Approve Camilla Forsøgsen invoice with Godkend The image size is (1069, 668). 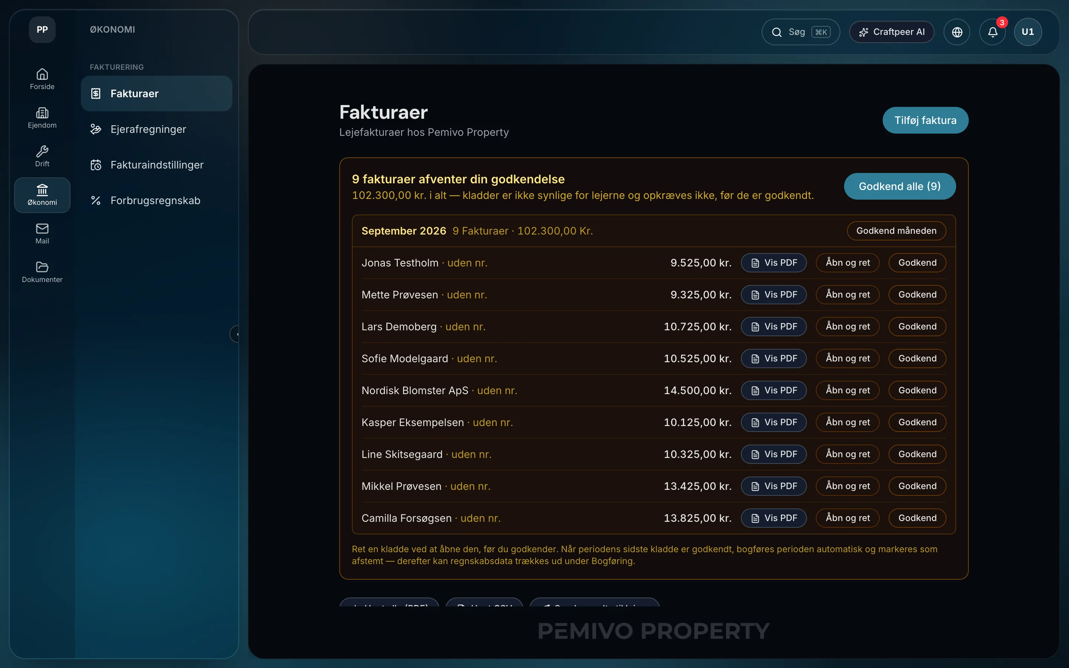coord(917,518)
